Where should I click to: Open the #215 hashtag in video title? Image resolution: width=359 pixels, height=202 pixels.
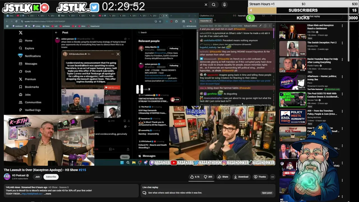click(82, 170)
